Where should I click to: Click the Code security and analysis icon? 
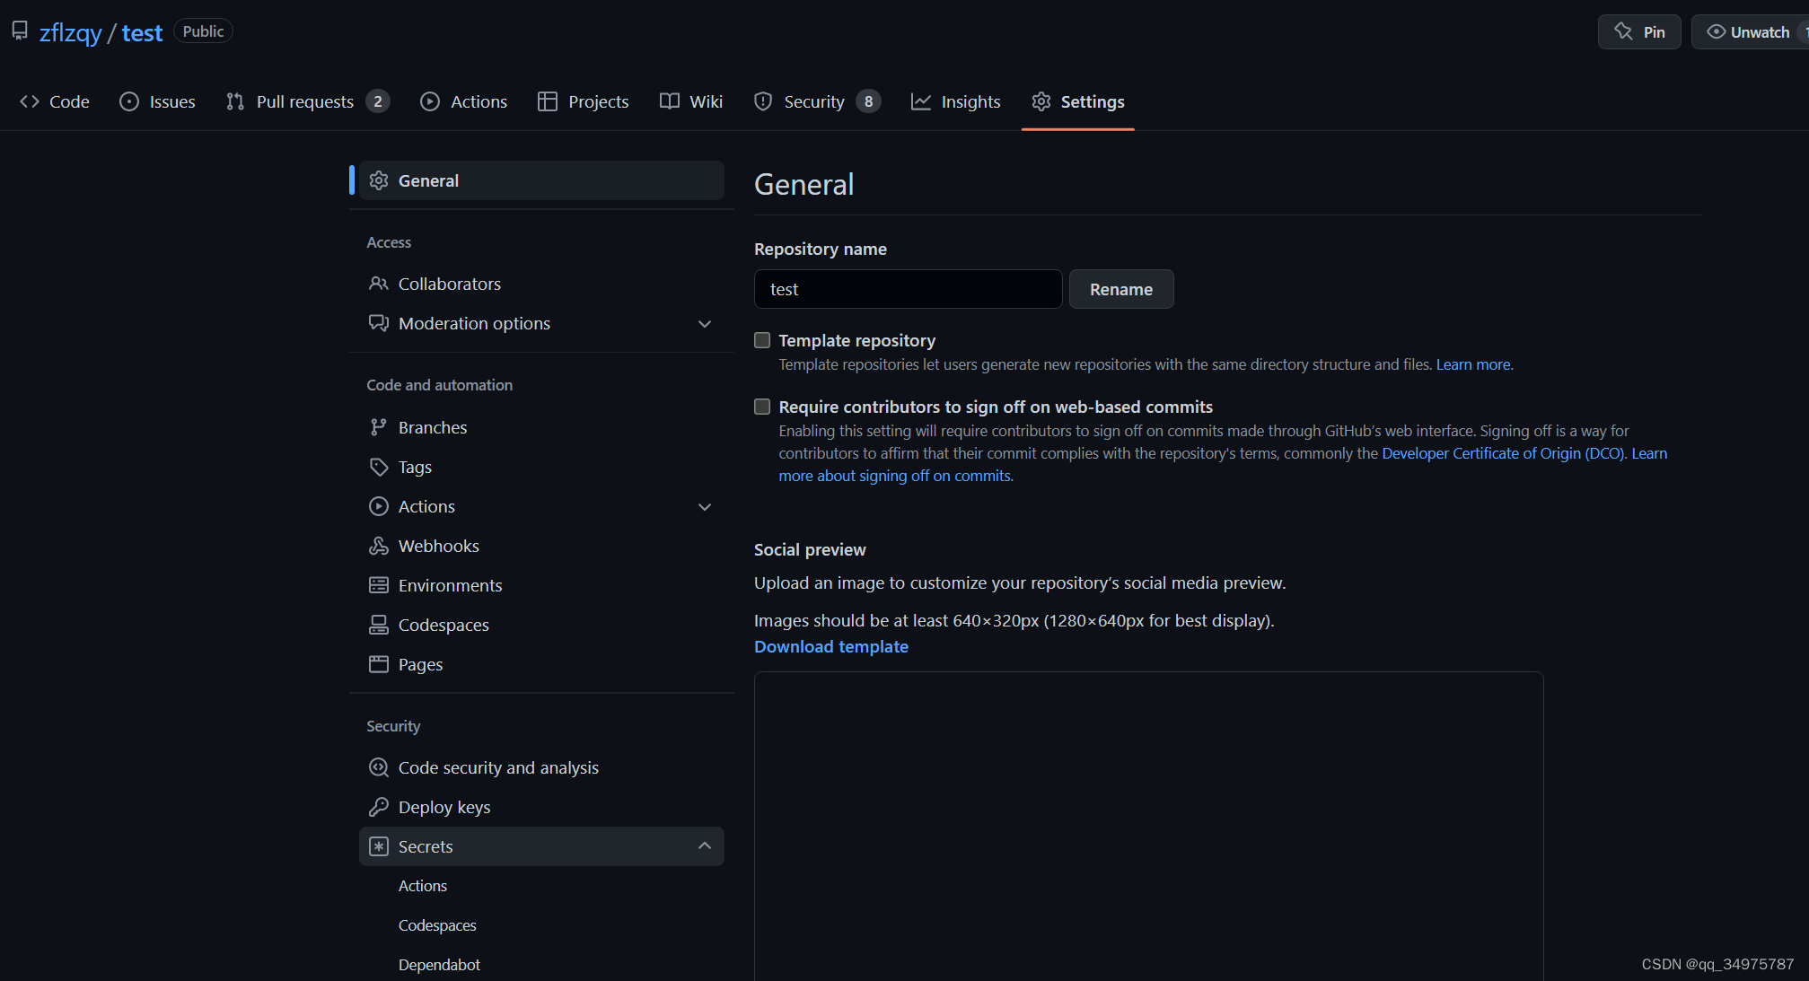[378, 767]
